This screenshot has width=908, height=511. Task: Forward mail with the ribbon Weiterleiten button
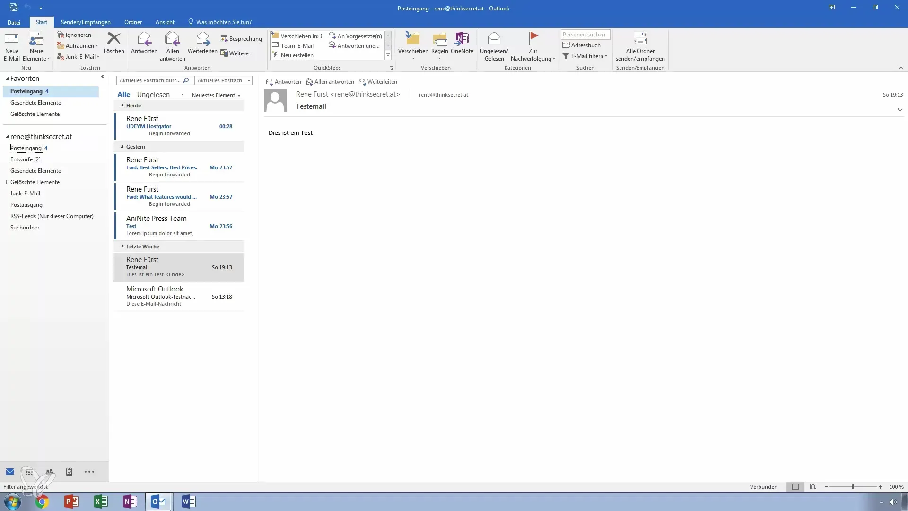[202, 43]
